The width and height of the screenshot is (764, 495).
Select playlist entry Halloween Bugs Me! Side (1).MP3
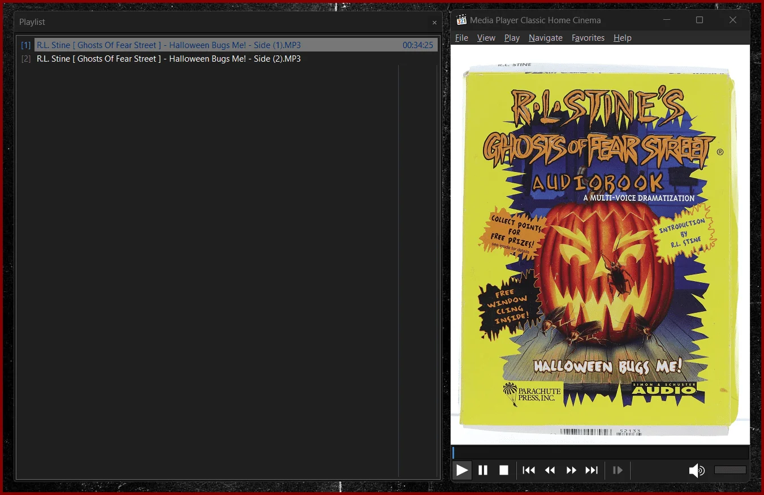[228, 45]
